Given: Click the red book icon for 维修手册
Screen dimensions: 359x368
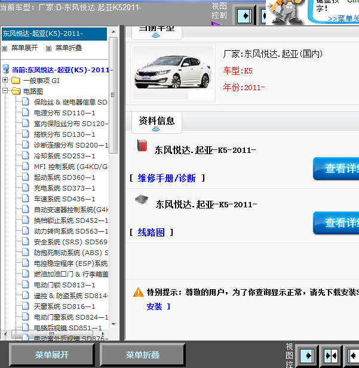Looking at the screenshot, I should click(x=142, y=145).
